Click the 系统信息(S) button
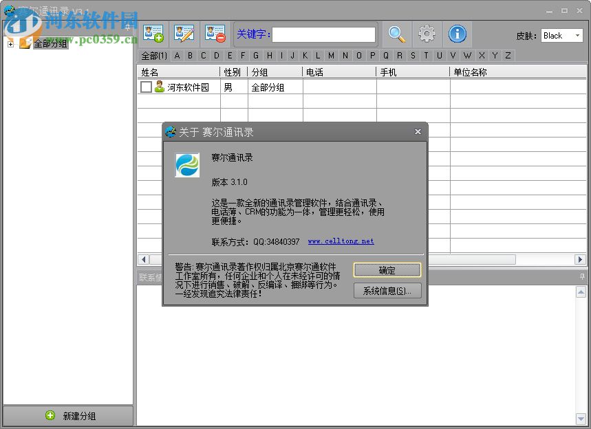The image size is (591, 429). pos(387,290)
